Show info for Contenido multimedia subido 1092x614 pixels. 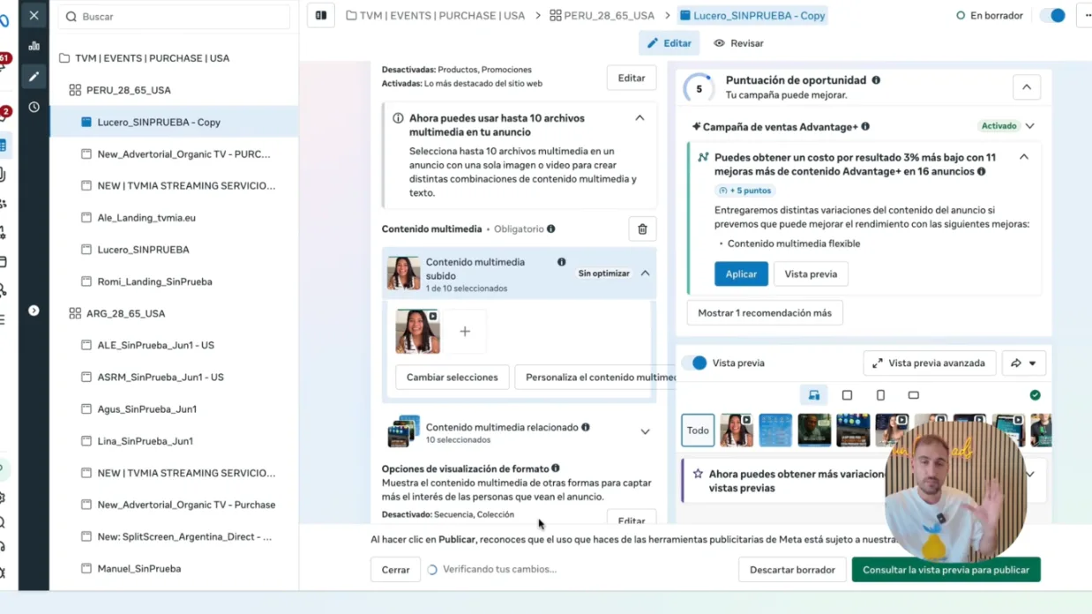[x=561, y=262]
